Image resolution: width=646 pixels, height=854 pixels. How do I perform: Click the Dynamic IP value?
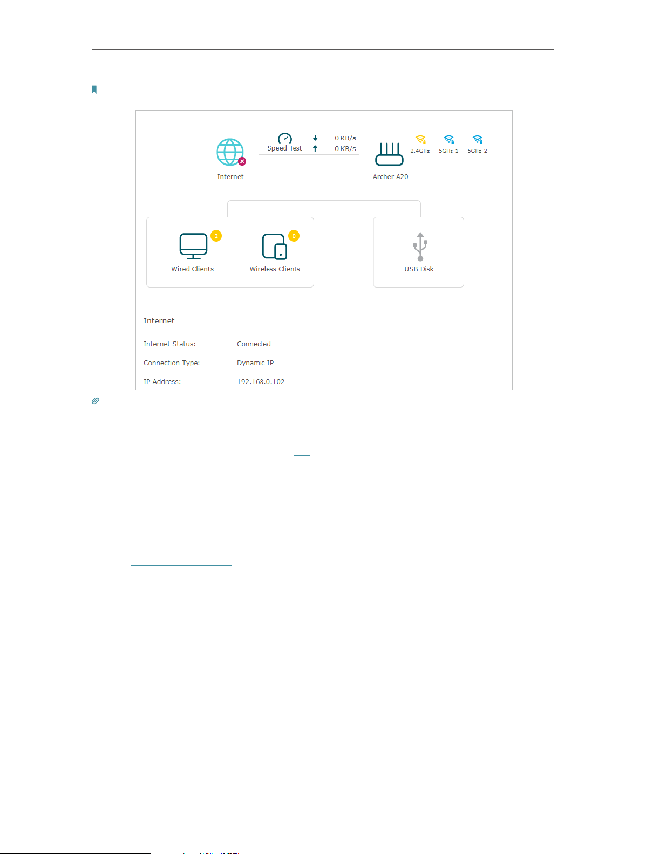point(255,363)
